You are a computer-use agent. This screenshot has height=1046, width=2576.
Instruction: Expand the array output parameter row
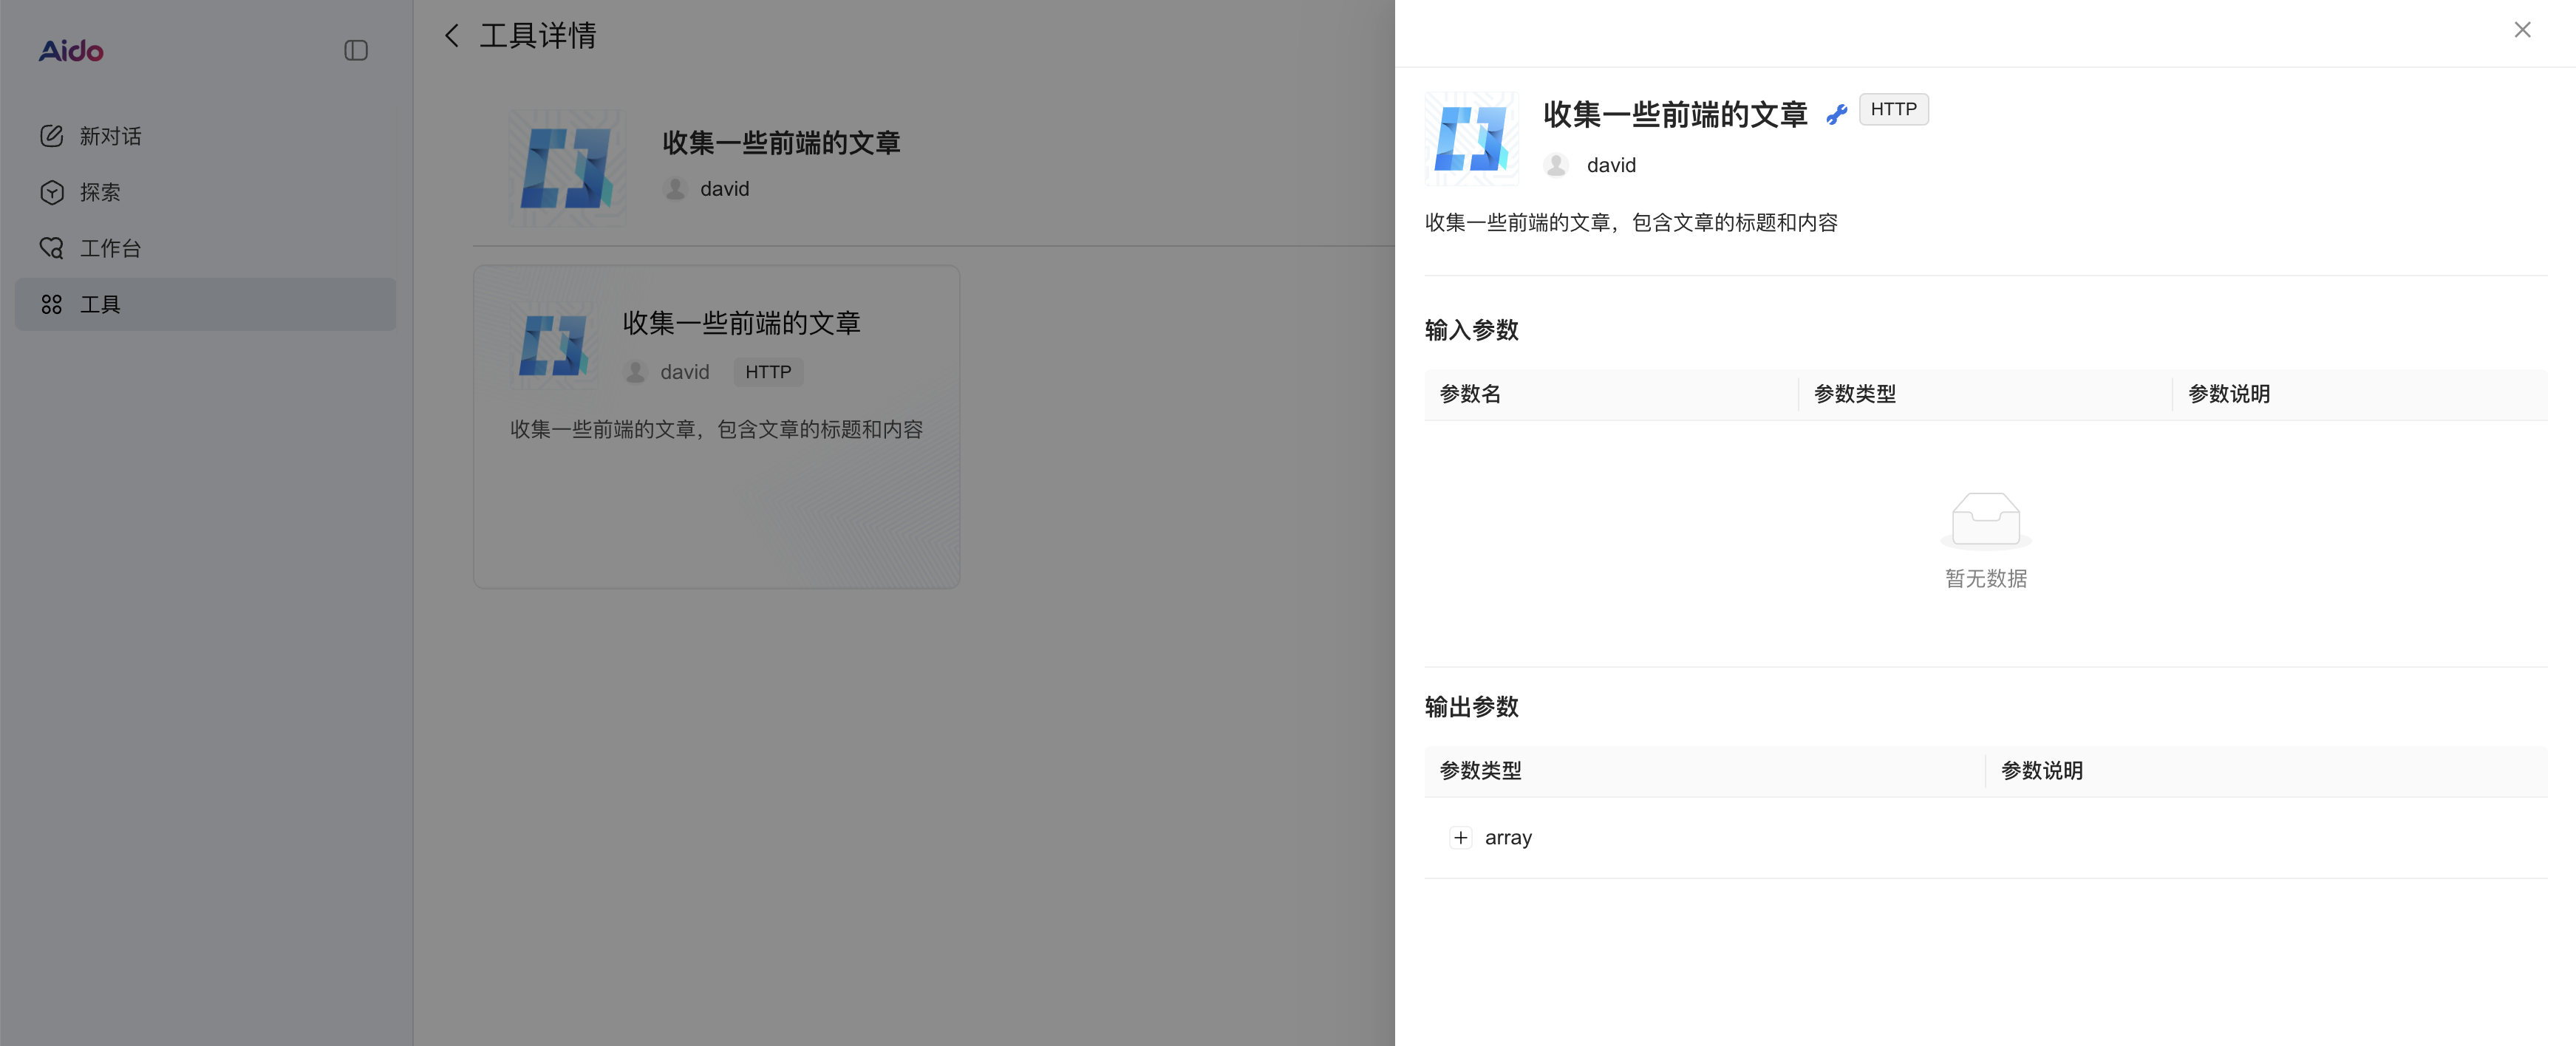tap(1460, 838)
